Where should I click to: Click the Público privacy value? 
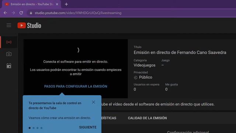click(x=146, y=77)
